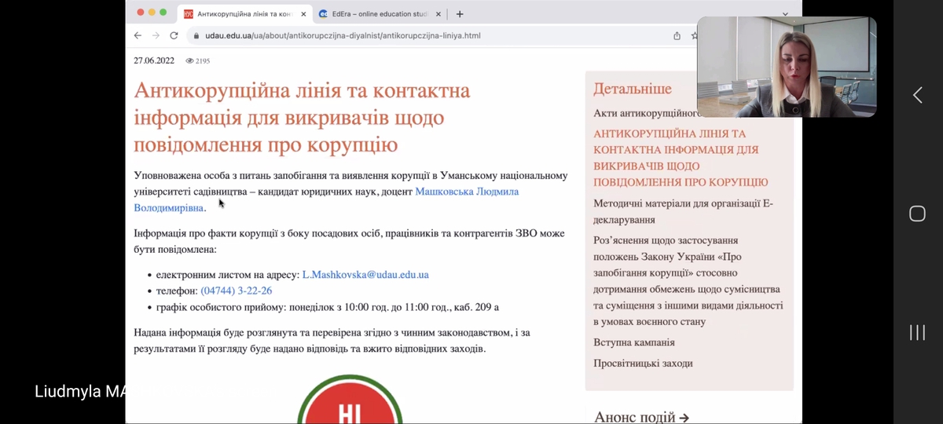Bookmark this page with the star icon

tap(694, 35)
